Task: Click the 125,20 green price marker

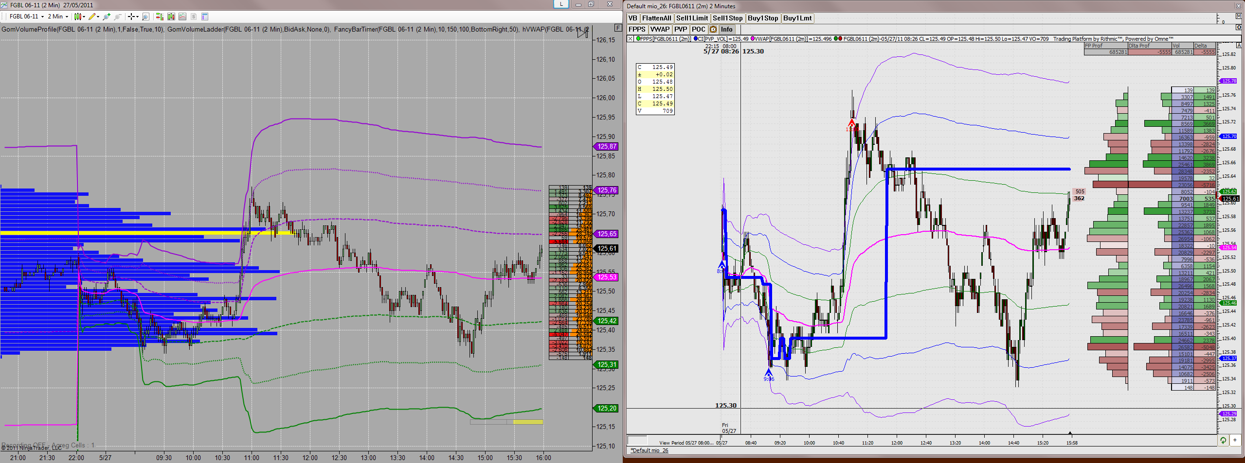Action: 606,408
